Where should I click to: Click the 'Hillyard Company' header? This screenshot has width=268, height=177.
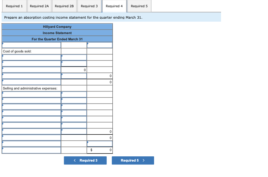[57, 27]
